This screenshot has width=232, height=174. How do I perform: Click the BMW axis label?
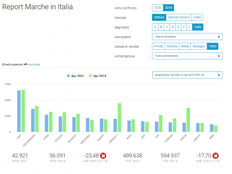click(212, 137)
